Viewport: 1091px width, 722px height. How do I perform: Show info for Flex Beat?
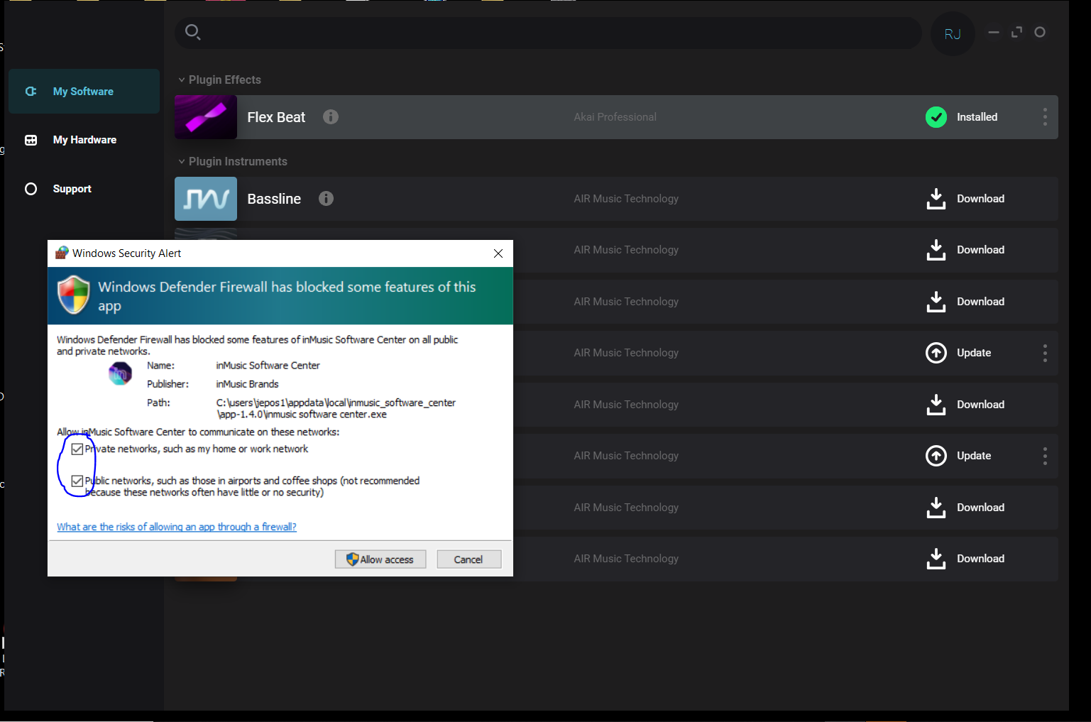(331, 116)
